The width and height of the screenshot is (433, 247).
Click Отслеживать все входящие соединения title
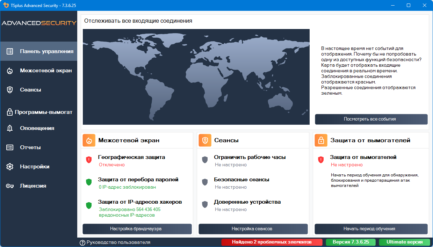138,21
